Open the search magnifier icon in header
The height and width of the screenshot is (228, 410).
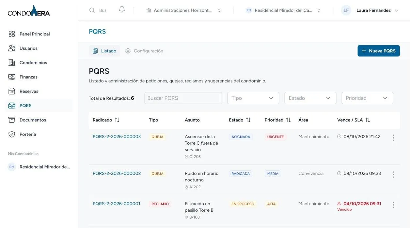click(92, 10)
